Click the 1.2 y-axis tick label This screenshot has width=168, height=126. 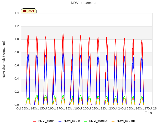(17, 26)
